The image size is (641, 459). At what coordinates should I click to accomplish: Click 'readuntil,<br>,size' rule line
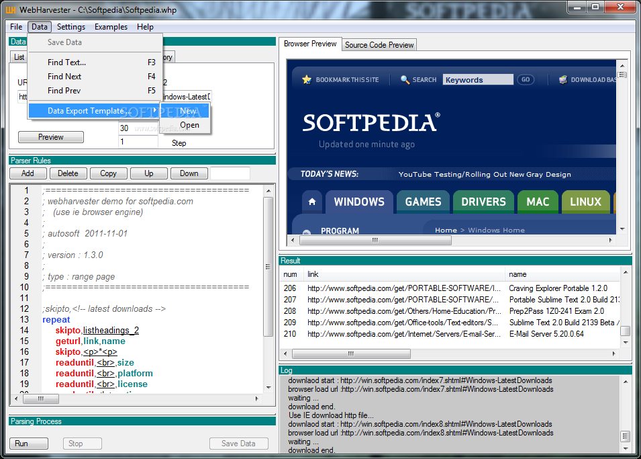tap(95, 363)
